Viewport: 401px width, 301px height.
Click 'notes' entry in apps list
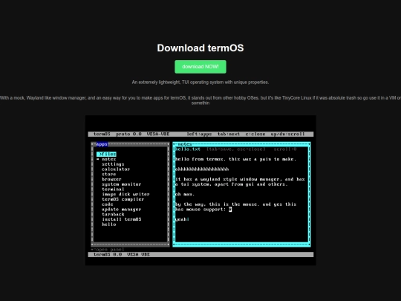(108, 159)
